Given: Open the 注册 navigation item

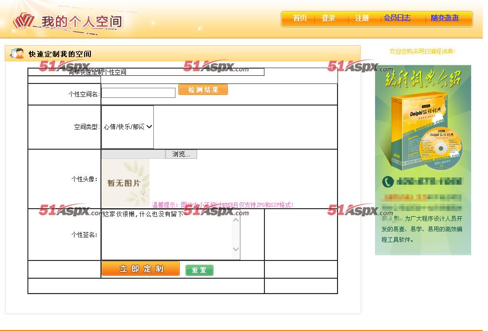Looking at the screenshot, I should pos(362,18).
